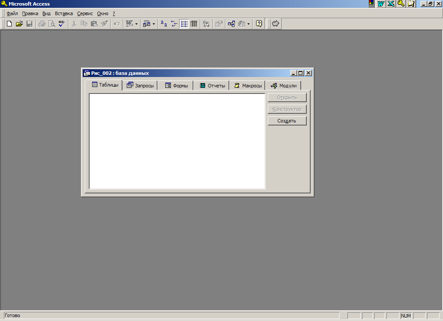Toggle the List view button

[184, 24]
